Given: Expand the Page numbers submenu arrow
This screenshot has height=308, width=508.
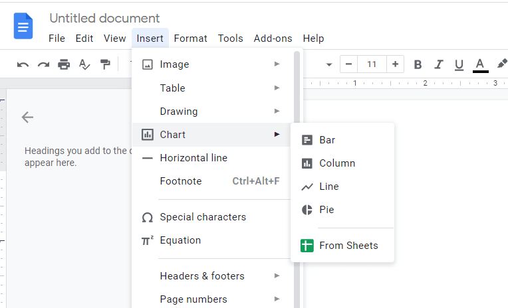Looking at the screenshot, I should coord(277,299).
